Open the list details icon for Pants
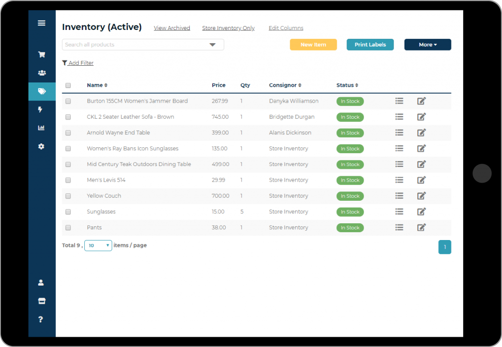Viewport: 502px width, 347px height. [x=399, y=227]
